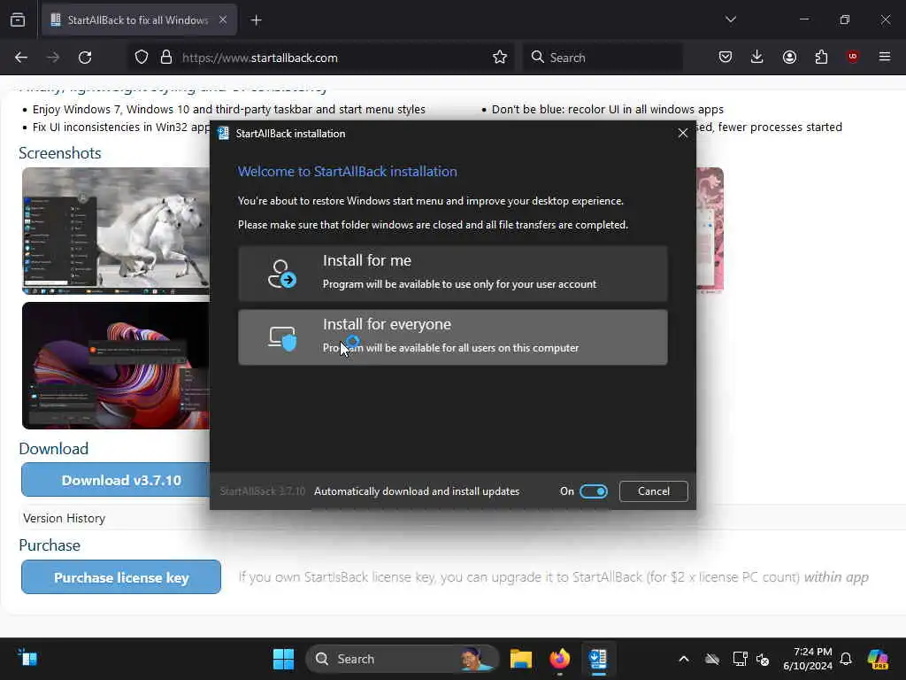Screen dimensions: 906x680
Task: Click muted volume tray icon
Action: point(763,659)
